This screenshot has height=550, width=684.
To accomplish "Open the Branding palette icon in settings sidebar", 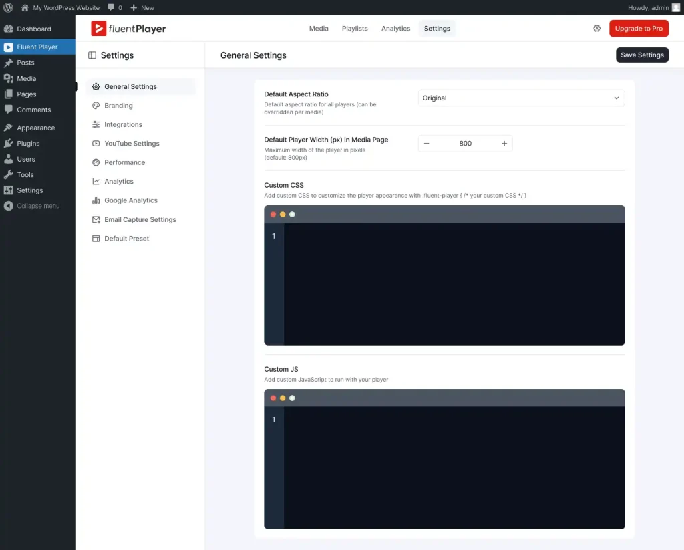I will click(96, 105).
